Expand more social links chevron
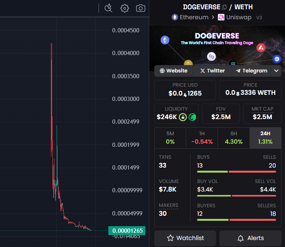 click(x=276, y=71)
